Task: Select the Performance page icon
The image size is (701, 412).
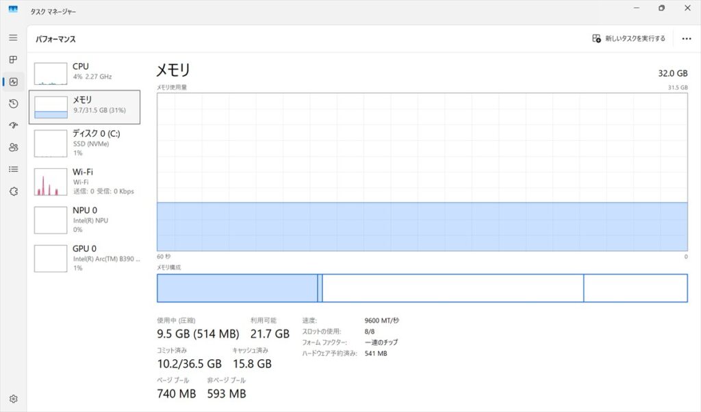Action: tap(14, 81)
